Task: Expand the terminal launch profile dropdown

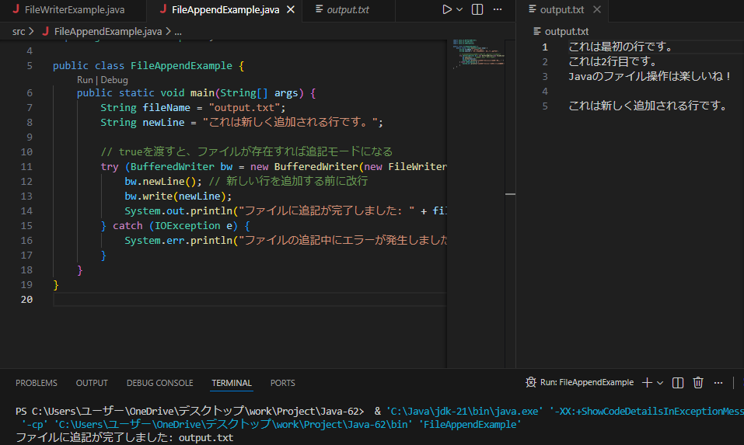Action: click(660, 383)
